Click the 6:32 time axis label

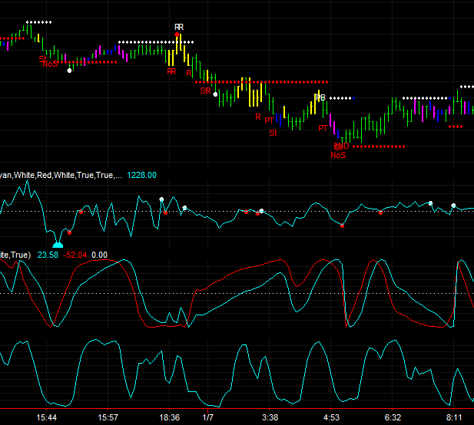(393, 417)
